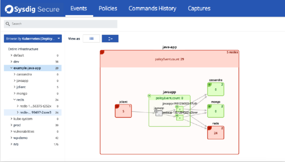The height and width of the screenshot is (162, 285).
Task: Select the redis node showing 24 events
Action: tap(215, 133)
